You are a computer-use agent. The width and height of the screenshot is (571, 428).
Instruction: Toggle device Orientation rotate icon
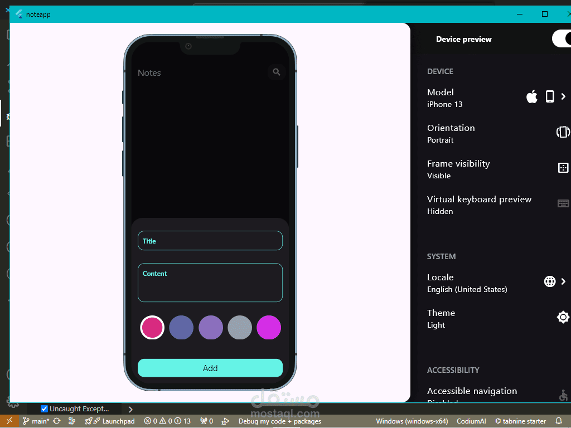(x=563, y=132)
